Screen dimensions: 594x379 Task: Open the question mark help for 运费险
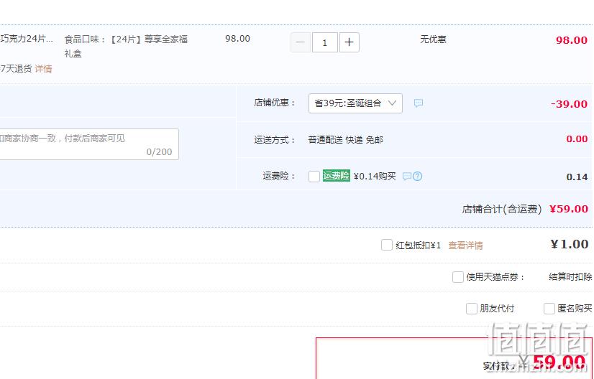(417, 177)
